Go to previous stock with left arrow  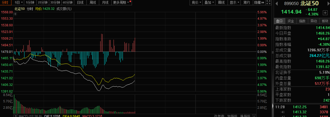[x=277, y=3]
